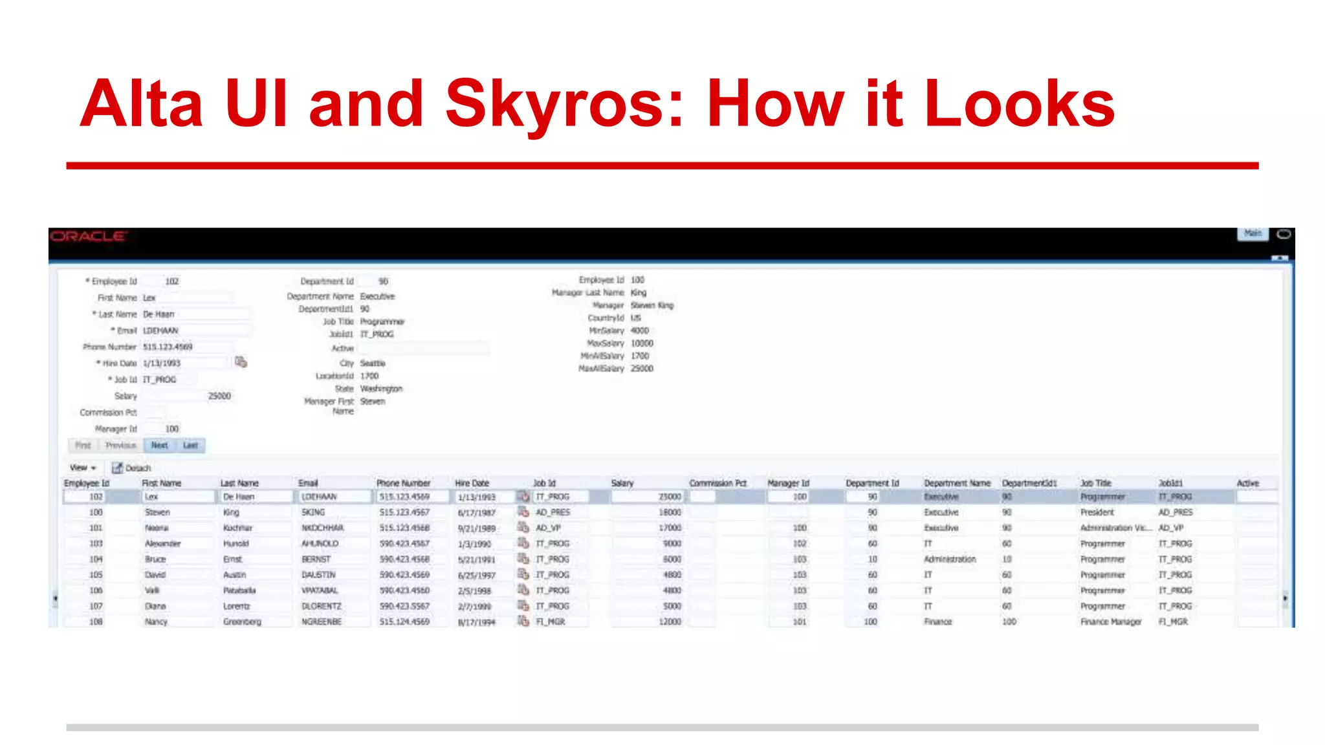
Task: Click the Manager Id input in form
Action: (162, 429)
